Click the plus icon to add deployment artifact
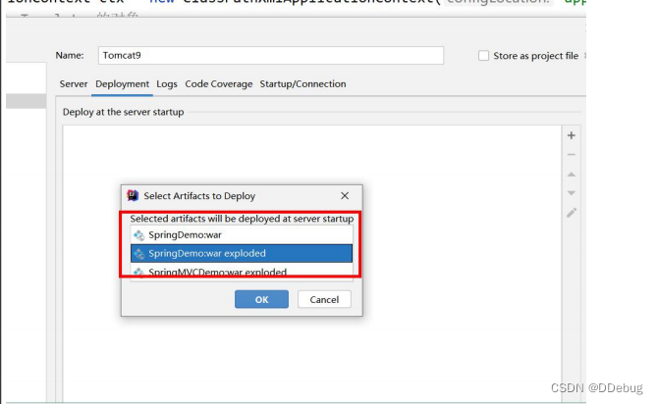 [x=572, y=135]
